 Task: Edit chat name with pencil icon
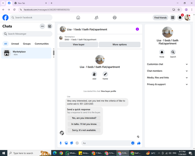coord(105,74)
